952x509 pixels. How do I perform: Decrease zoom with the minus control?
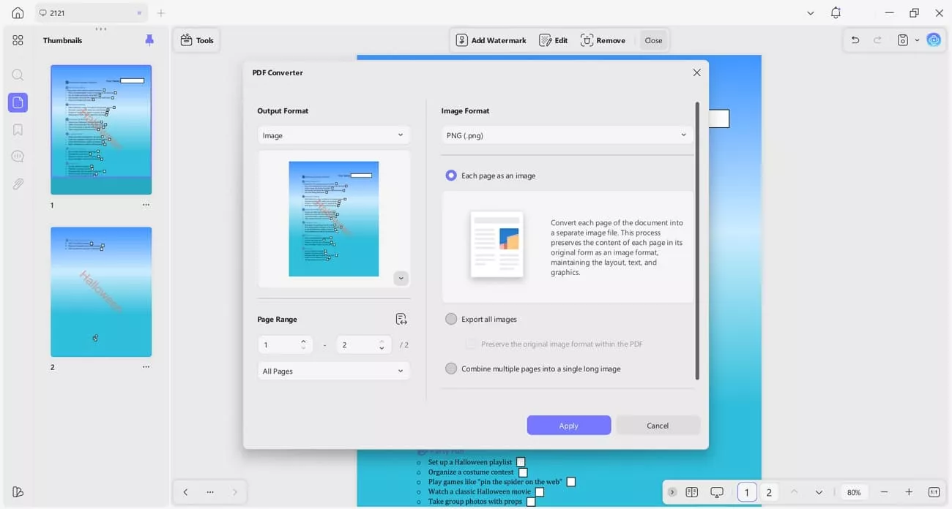(884, 492)
